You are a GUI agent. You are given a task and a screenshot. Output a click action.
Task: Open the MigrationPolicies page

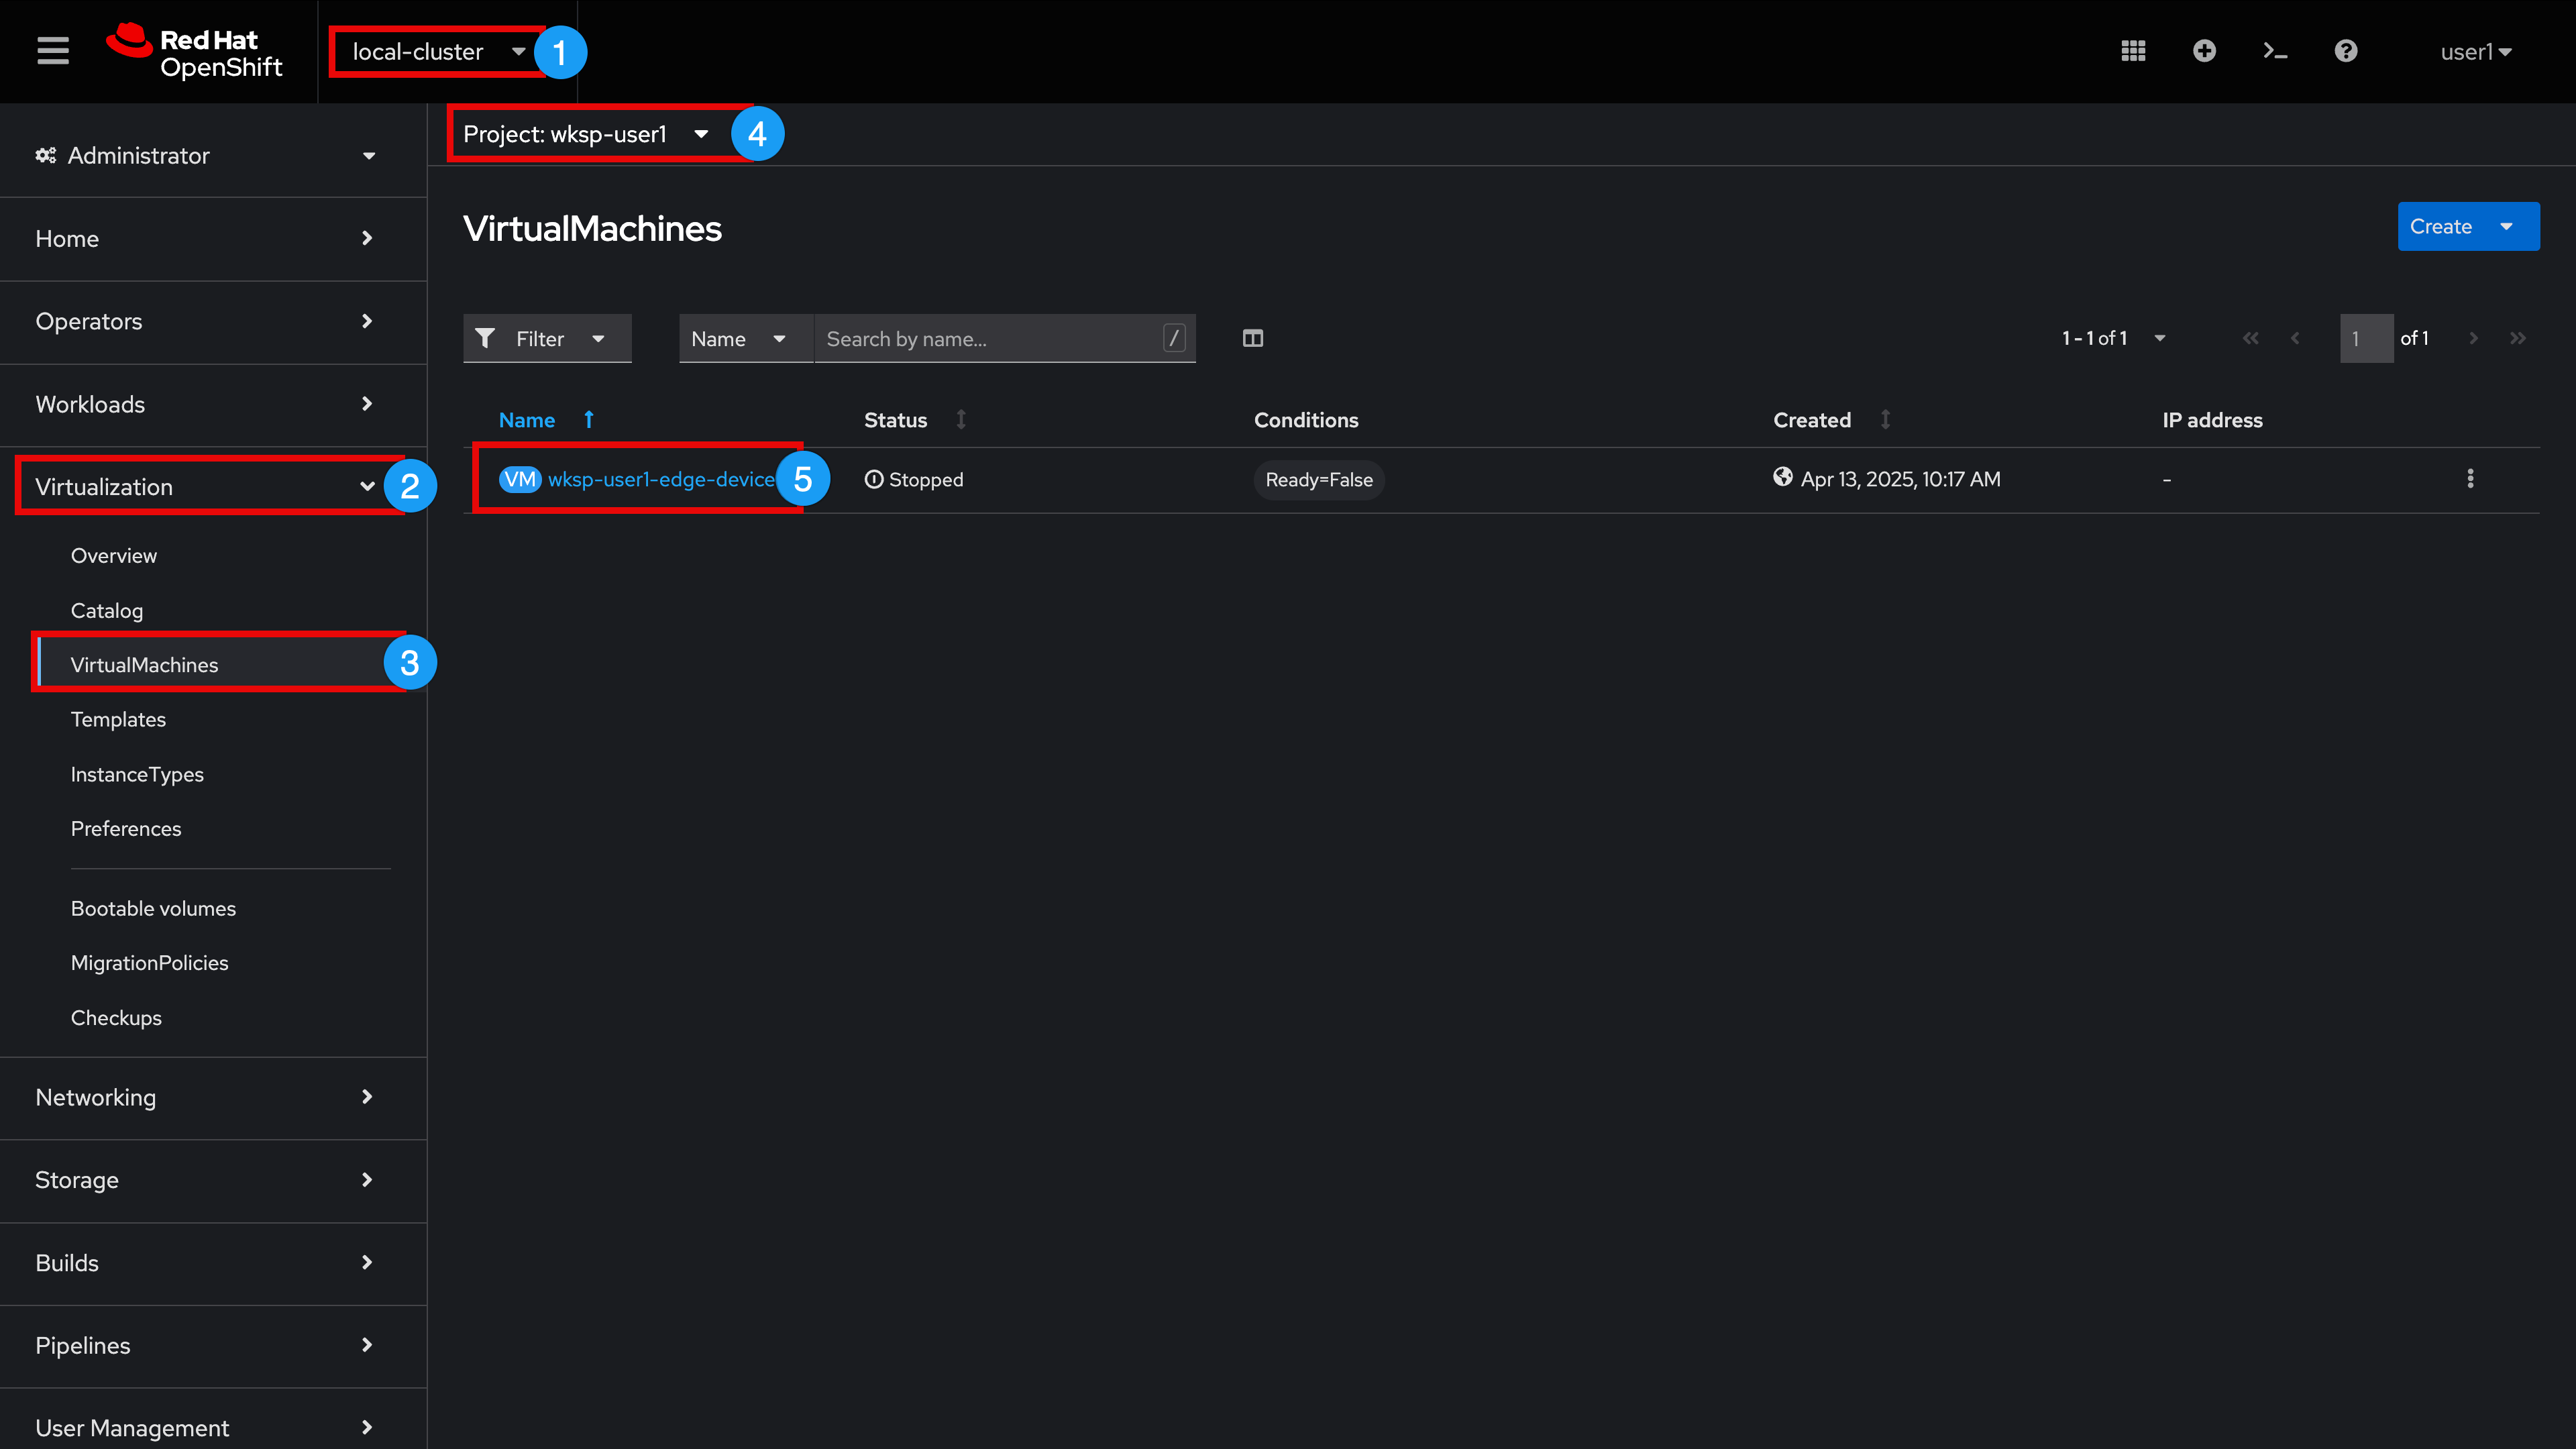click(149, 962)
